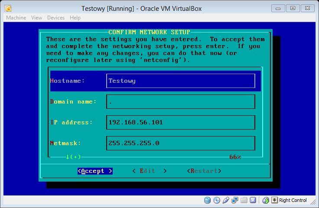Click the Domain name input field

pos(181,102)
